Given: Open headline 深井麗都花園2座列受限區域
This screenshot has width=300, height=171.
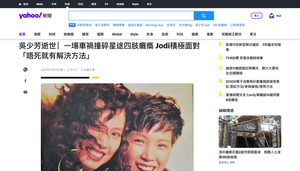Looking at the screenshot, I should [x=250, y=155].
